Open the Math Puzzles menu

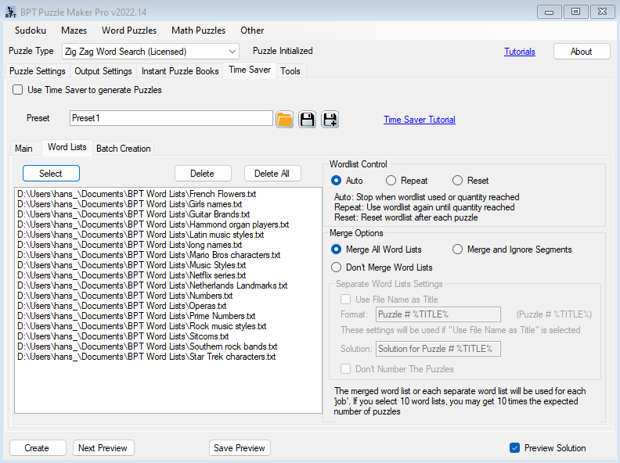tap(199, 31)
